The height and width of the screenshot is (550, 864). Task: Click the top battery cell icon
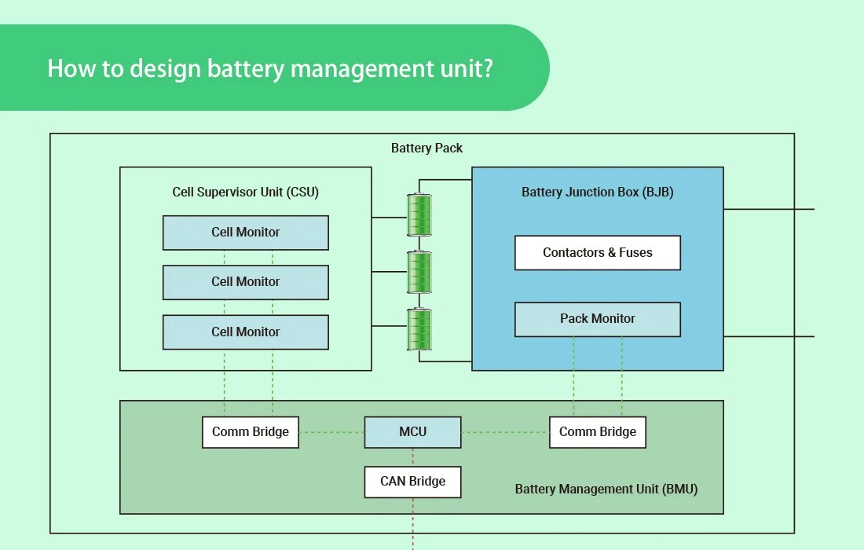[419, 214]
